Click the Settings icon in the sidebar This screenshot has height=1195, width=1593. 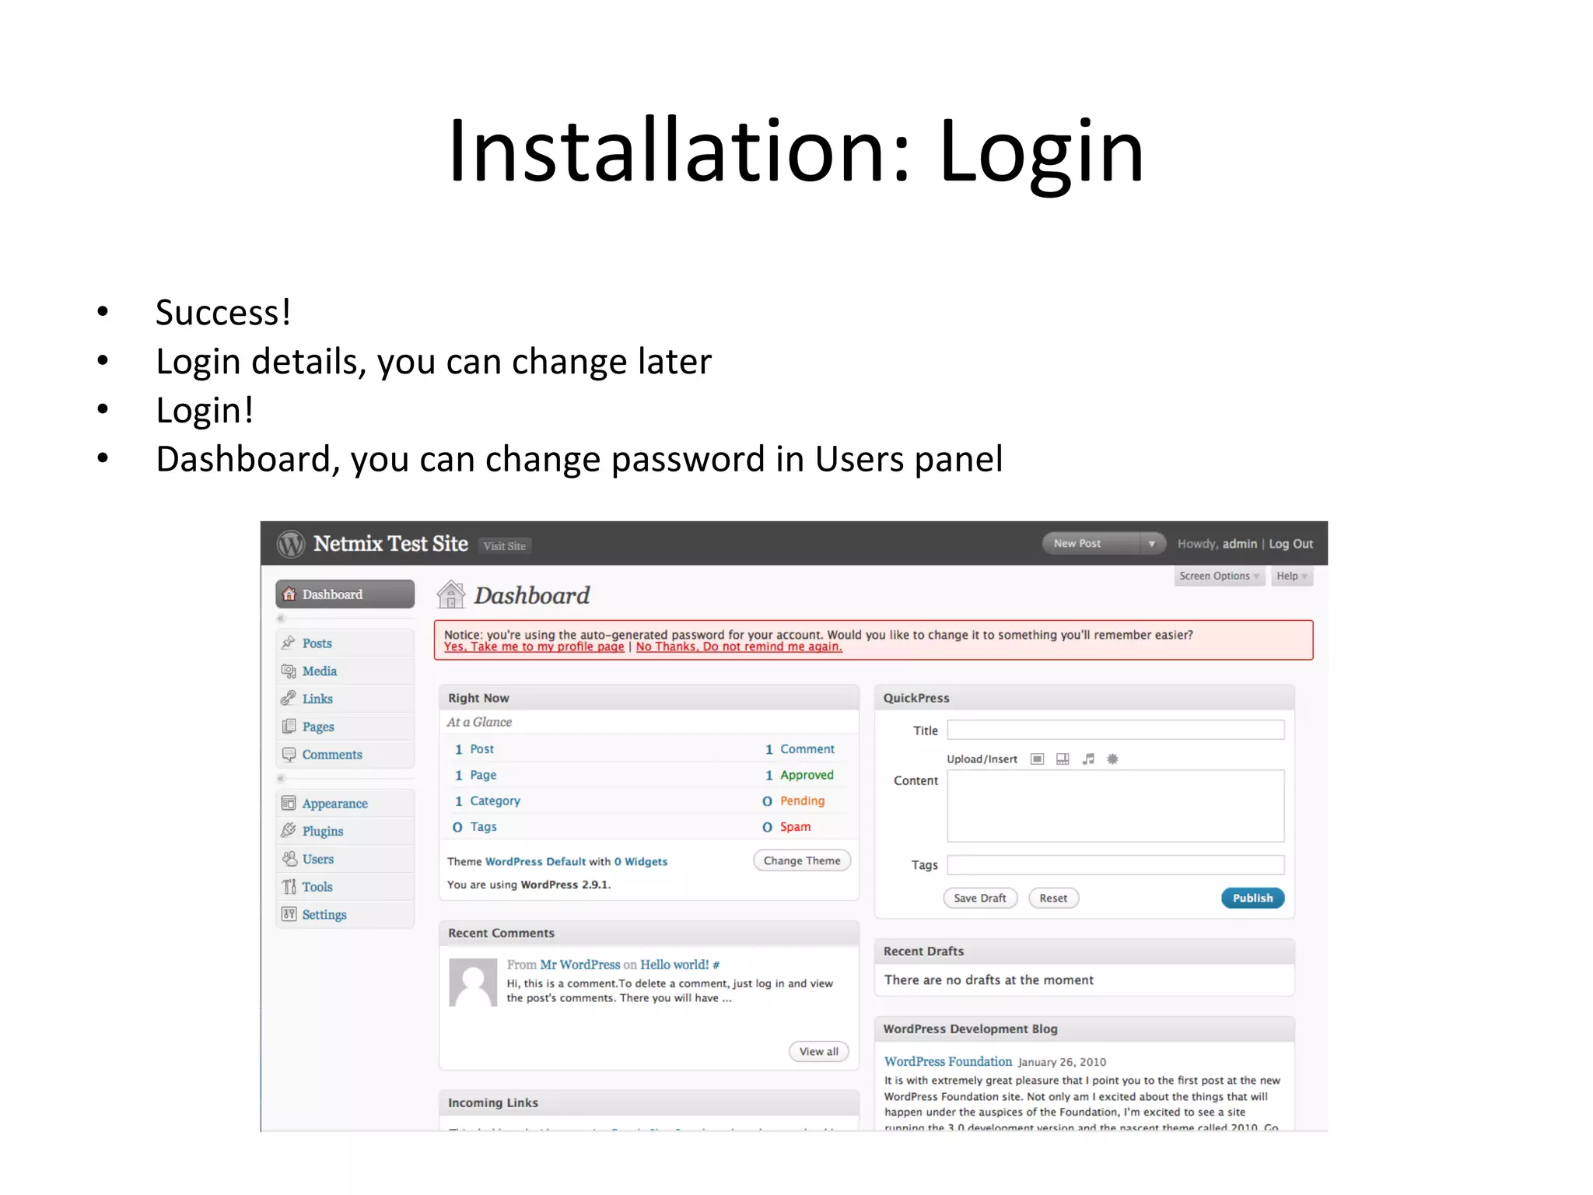tap(289, 914)
